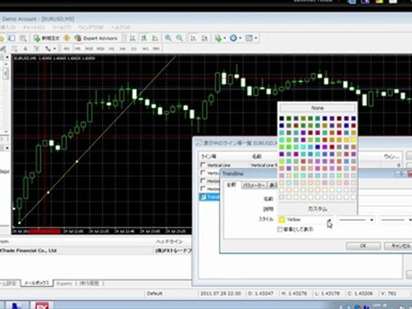The width and height of the screenshot is (412, 309).
Task: Click the yellow coin icon beside New Order
Action: pyautogui.click(x=67, y=38)
